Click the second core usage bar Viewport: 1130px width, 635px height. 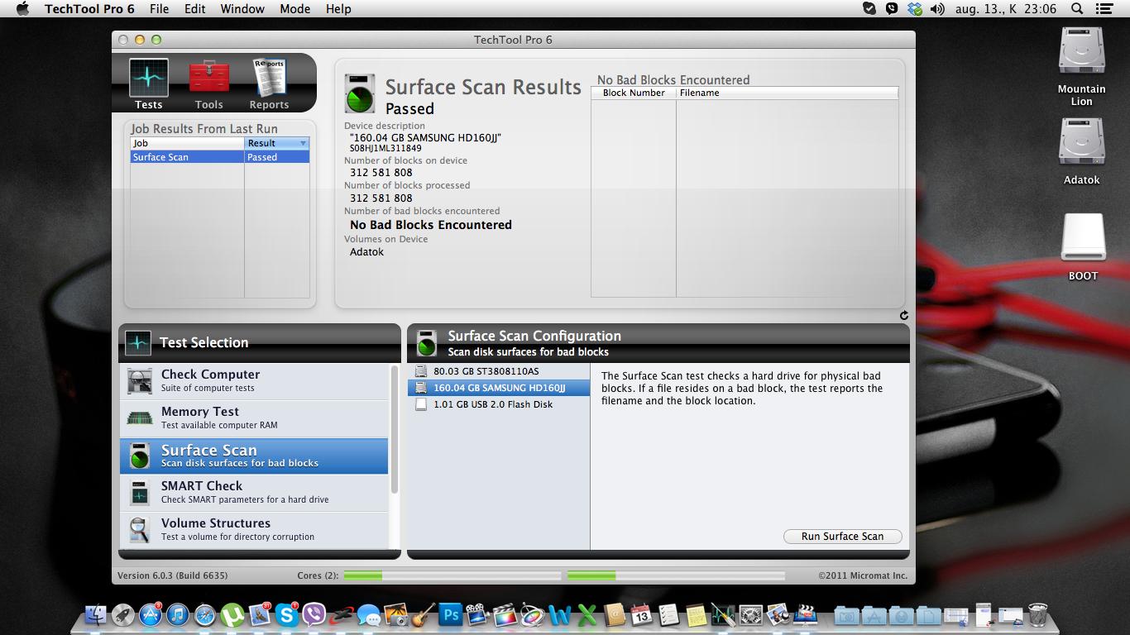676,575
